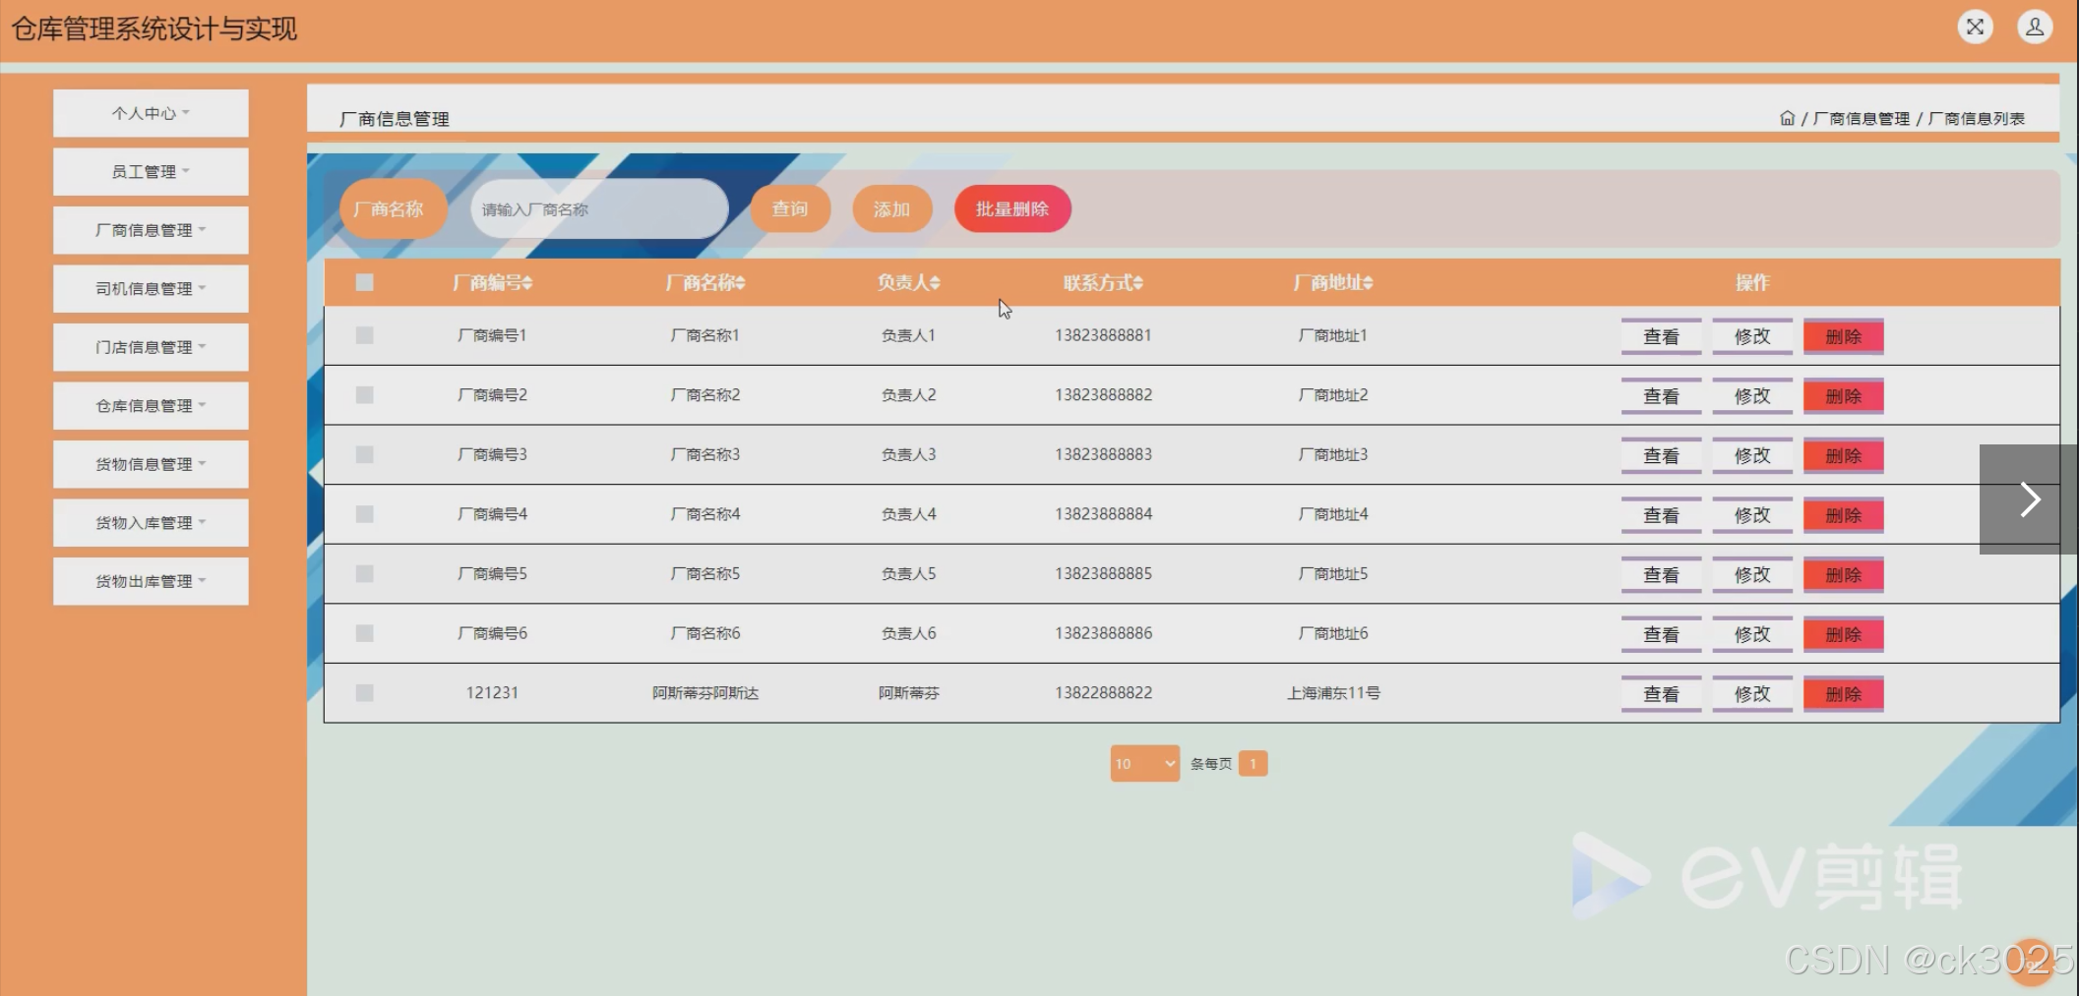The image size is (2079, 996).
Task: Click the home icon in breadcrumb
Action: (x=1787, y=118)
